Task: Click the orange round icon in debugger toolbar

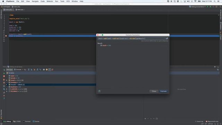Action: coord(47,69)
